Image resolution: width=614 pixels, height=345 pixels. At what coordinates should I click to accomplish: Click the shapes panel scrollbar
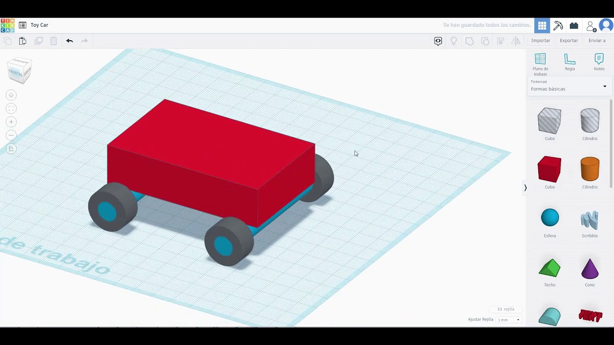(x=611, y=144)
